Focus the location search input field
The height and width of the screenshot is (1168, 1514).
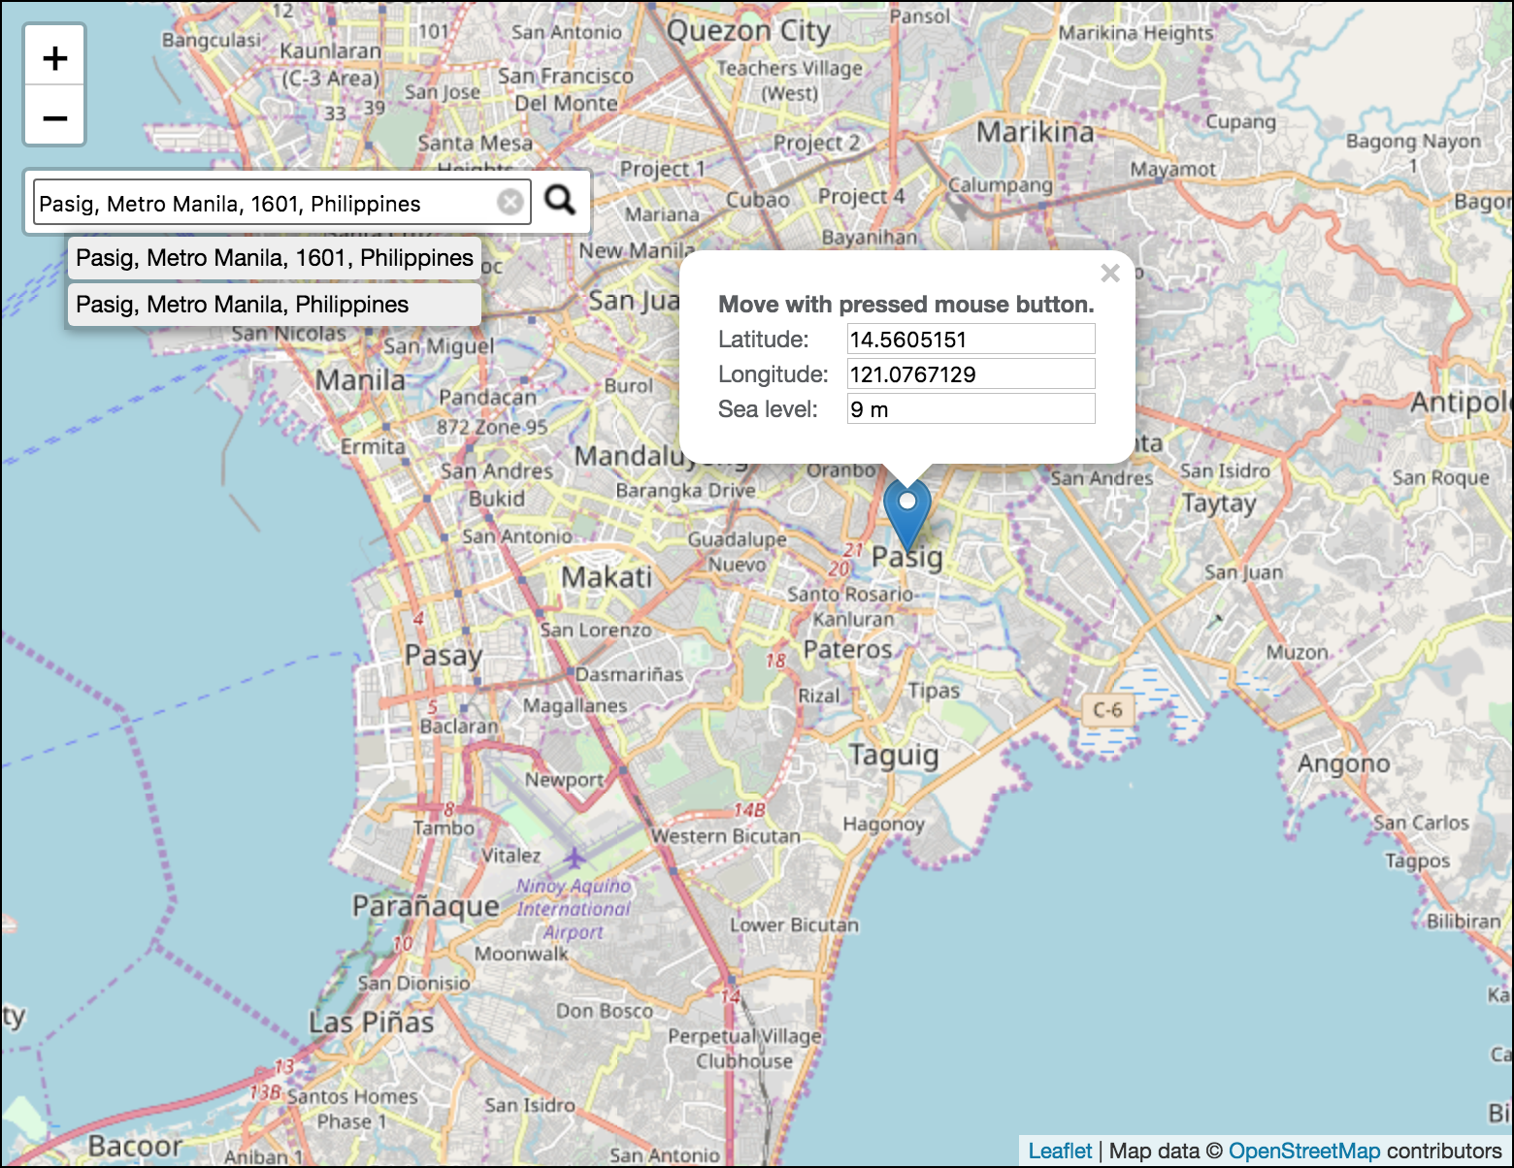pyautogui.click(x=264, y=203)
